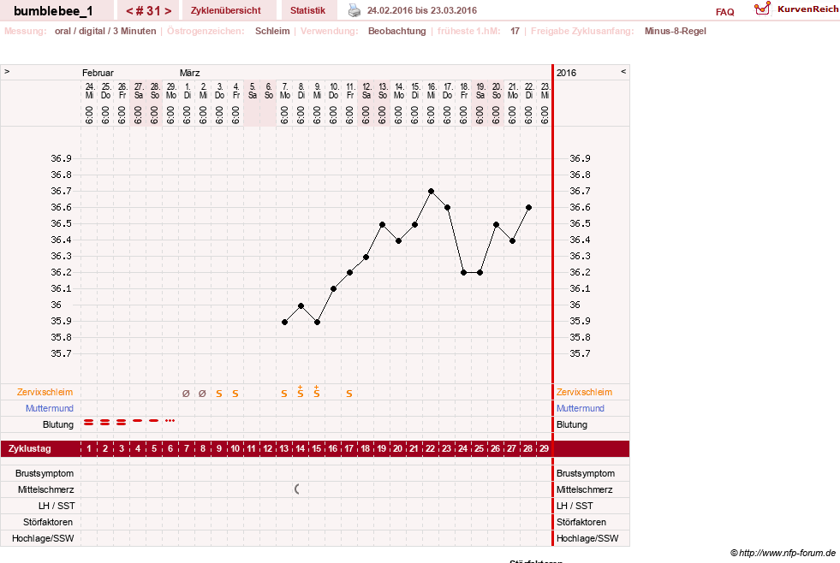Click the right '<' arrow beside 2016

point(623,71)
